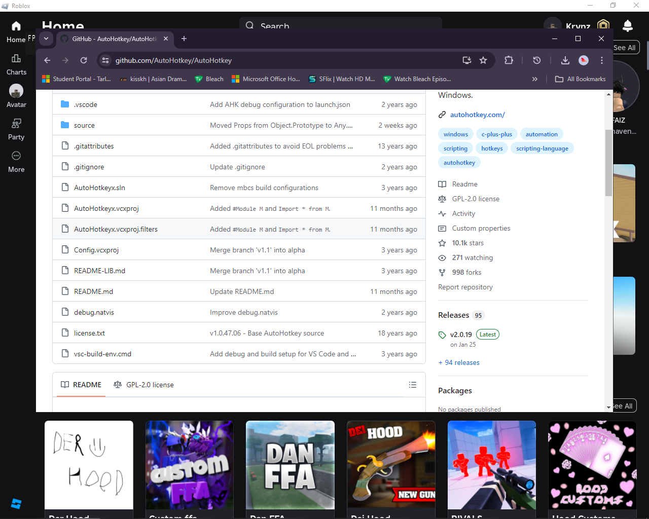This screenshot has height=519, width=649.
Task: Show more bookmarks chevron
Action: [534, 79]
